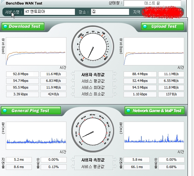This screenshot has height=176, width=194.
Task: Click the bandwidth speed gauge dial
Action: click(x=93, y=47)
